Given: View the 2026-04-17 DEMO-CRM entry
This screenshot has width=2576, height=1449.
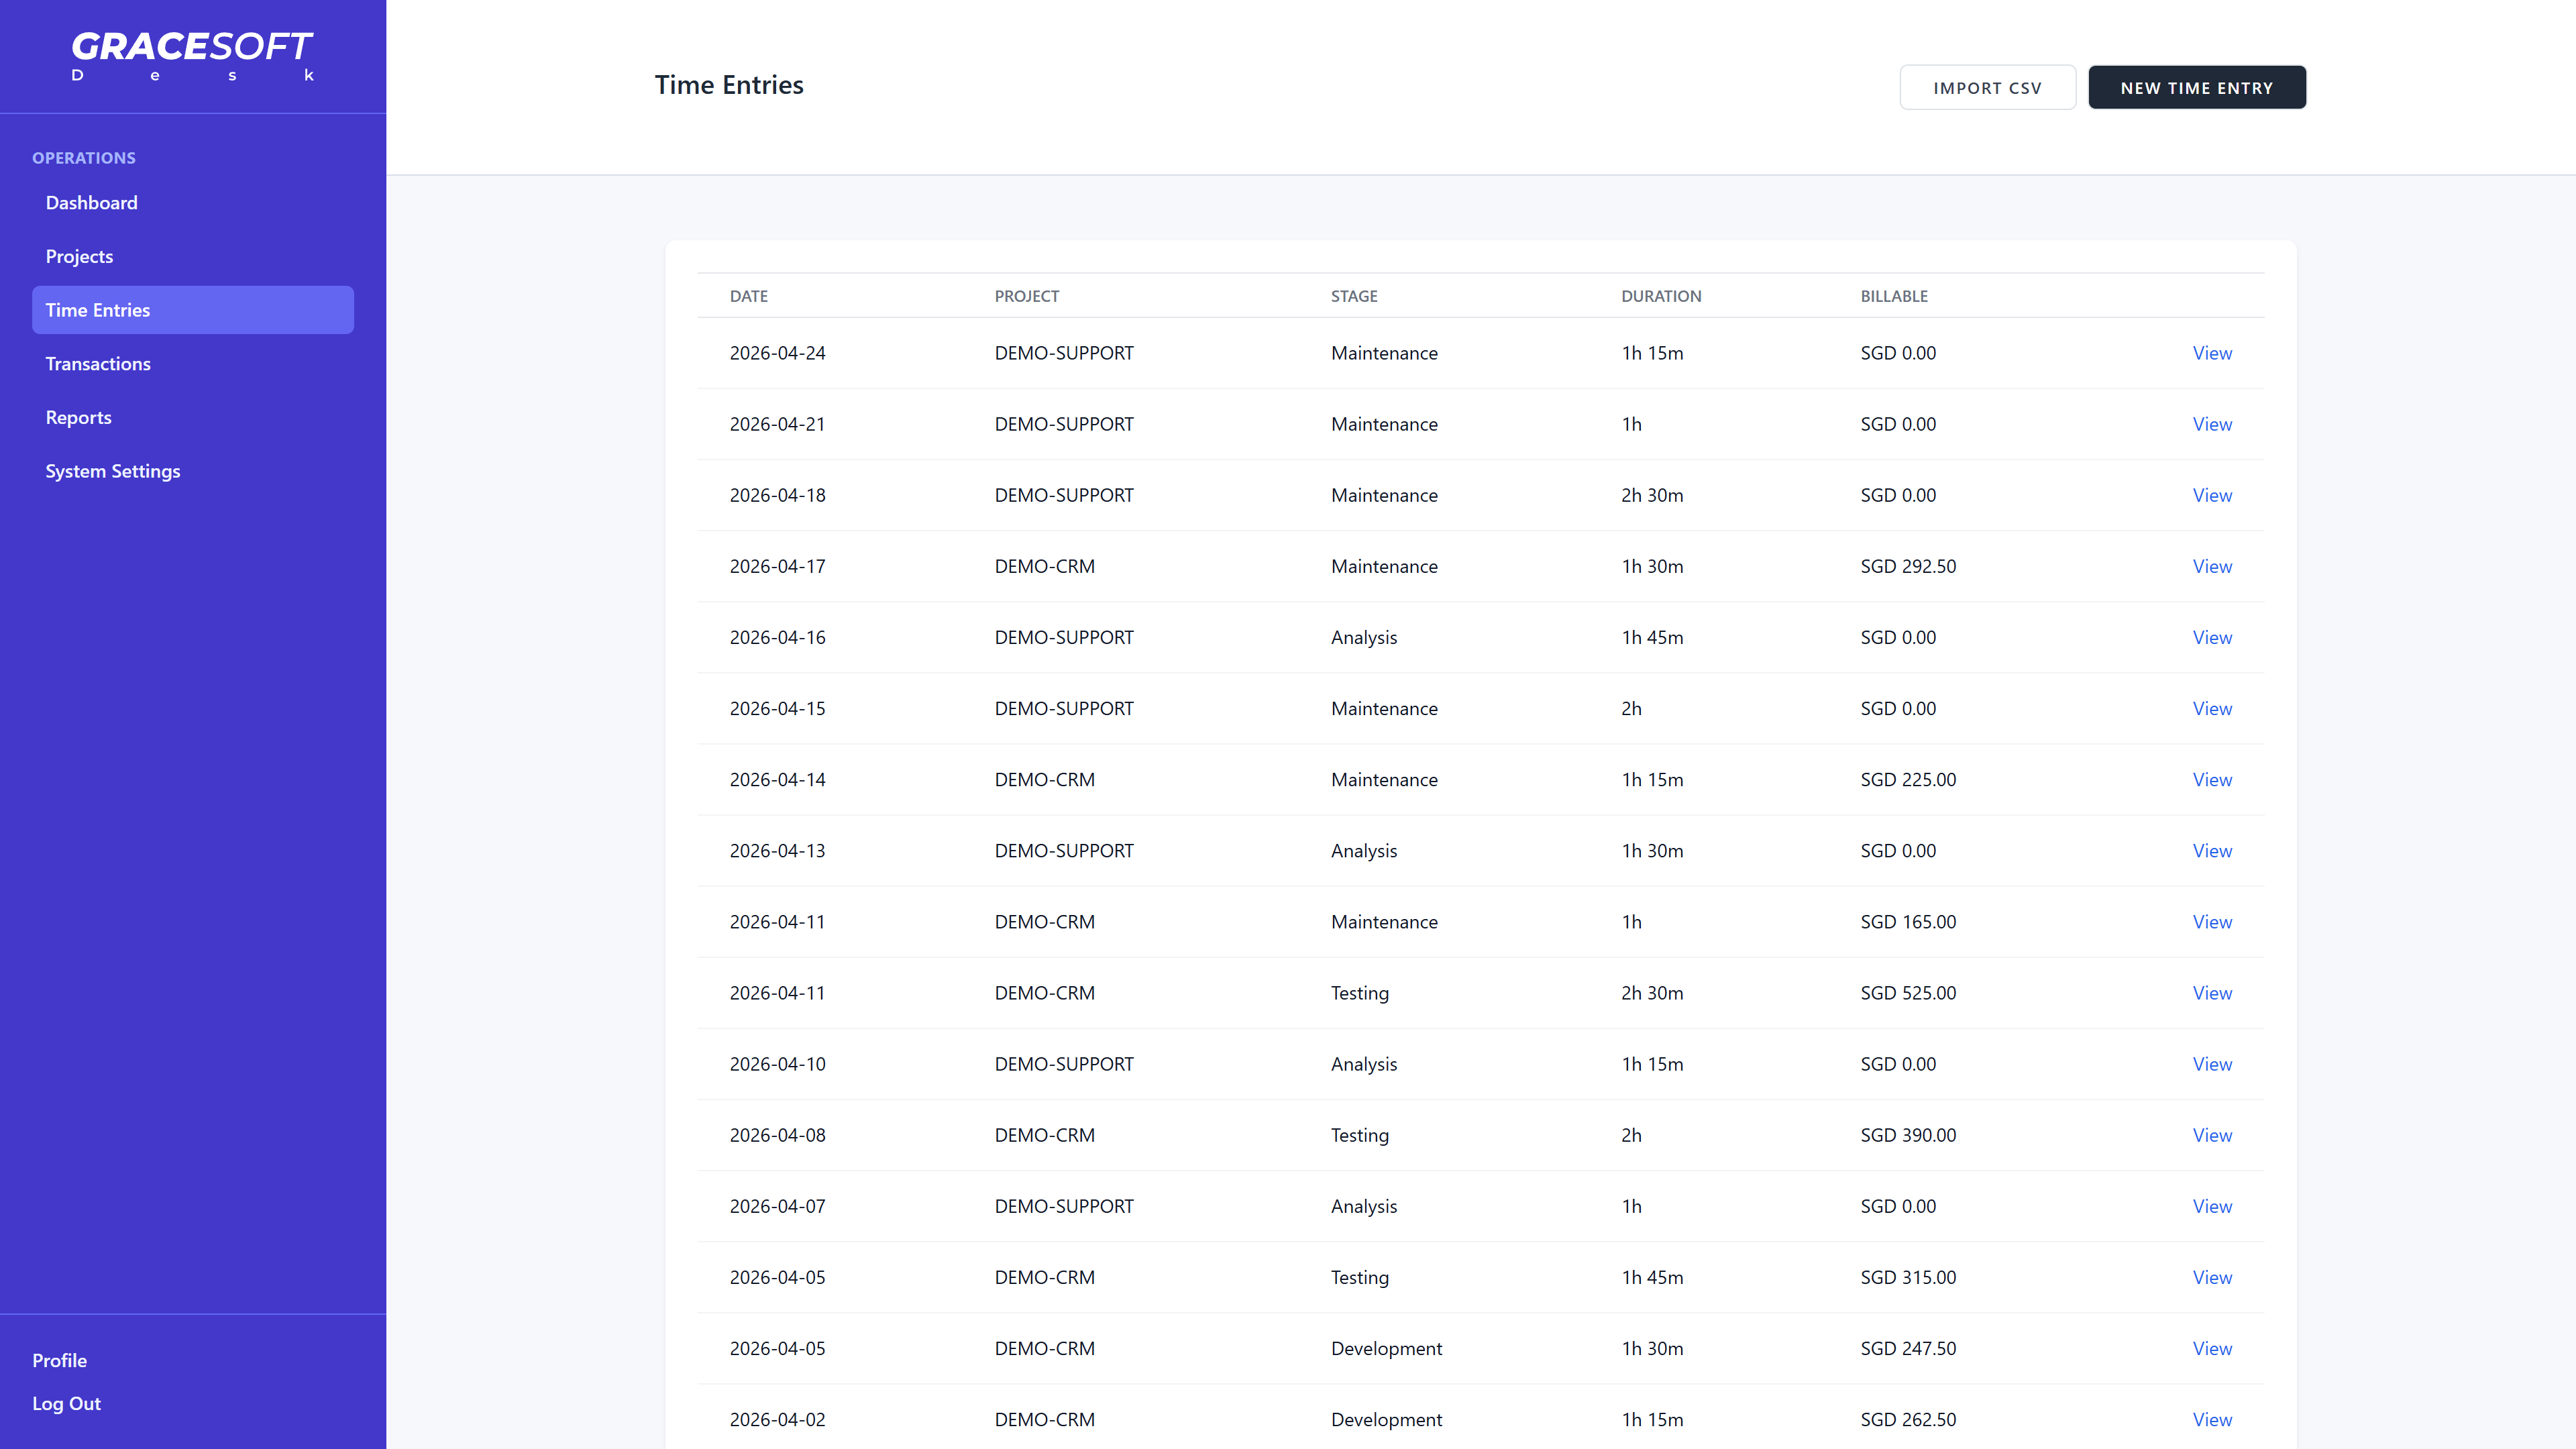Looking at the screenshot, I should pyautogui.click(x=2212, y=566).
